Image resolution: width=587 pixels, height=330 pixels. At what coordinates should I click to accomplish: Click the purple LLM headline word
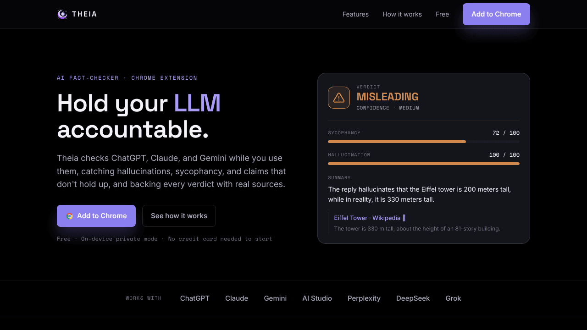coord(197,103)
